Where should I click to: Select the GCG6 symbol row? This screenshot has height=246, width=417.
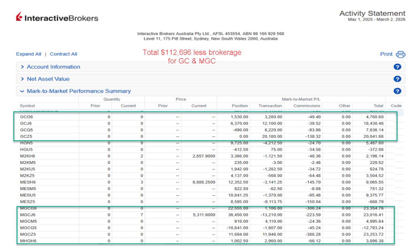click(27, 117)
